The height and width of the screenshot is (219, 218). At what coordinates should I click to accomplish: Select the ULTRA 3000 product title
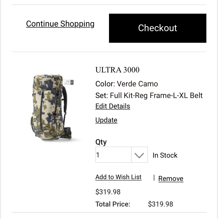[x=117, y=70]
